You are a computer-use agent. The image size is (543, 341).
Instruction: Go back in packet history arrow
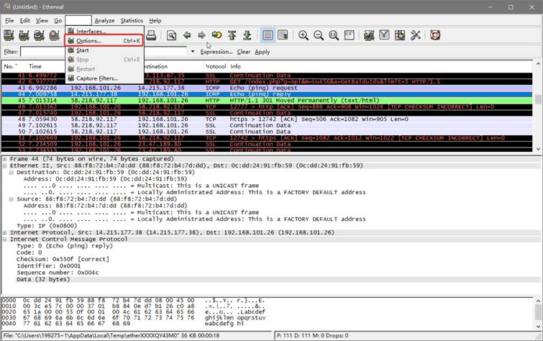187,35
